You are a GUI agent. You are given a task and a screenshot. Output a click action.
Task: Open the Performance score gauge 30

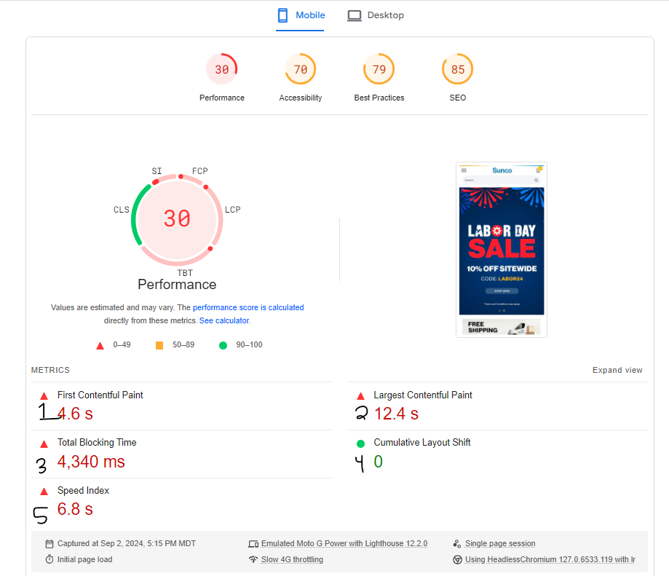click(222, 69)
